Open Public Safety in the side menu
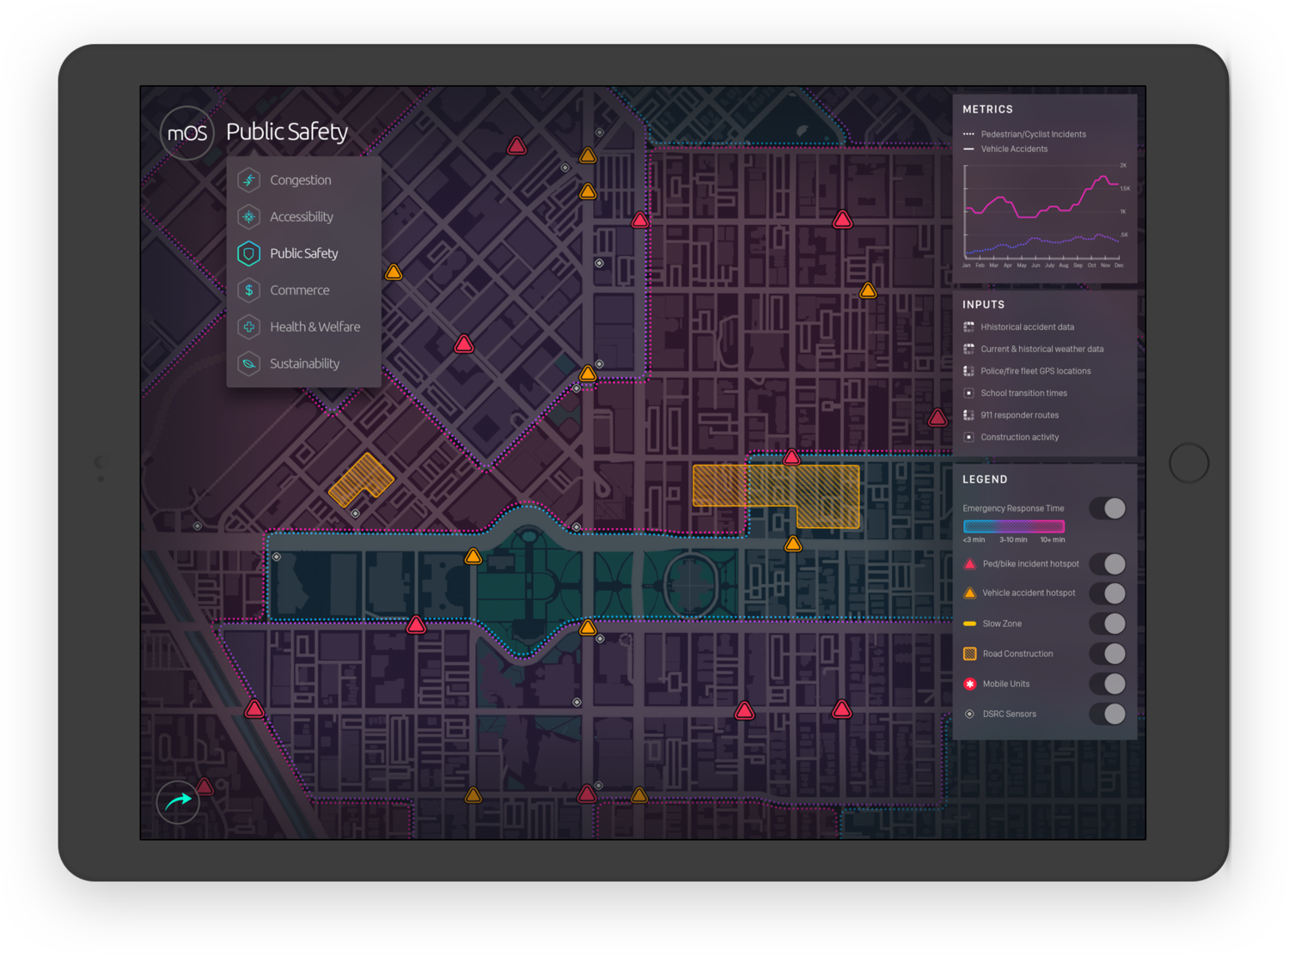The height and width of the screenshot is (955, 1289). pos(303,253)
